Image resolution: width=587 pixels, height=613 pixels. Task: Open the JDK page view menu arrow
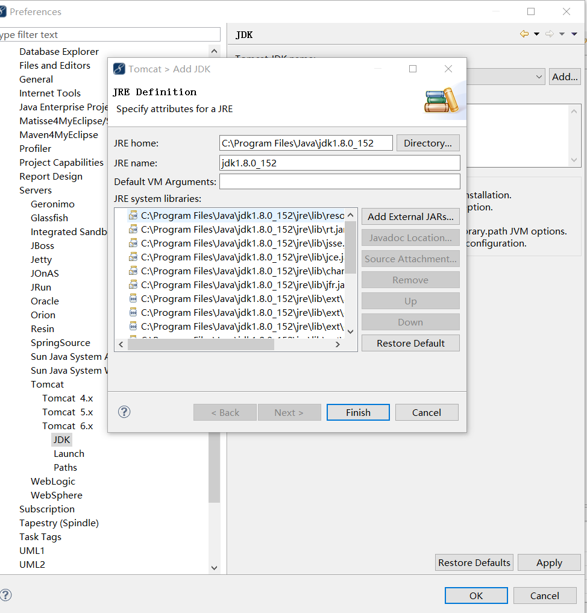574,34
